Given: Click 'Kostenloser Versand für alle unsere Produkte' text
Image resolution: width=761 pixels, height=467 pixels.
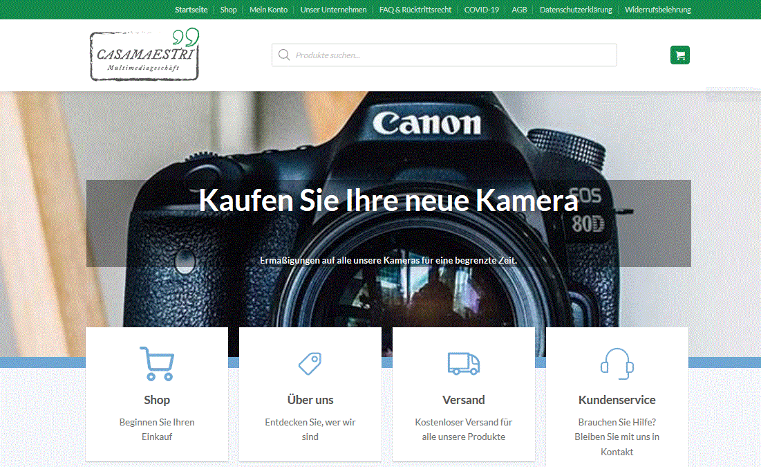Looking at the screenshot, I should pyautogui.click(x=464, y=430).
